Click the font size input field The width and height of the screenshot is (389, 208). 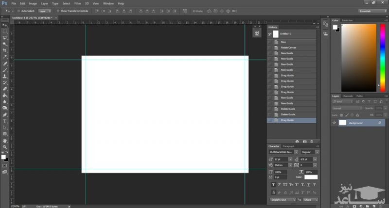[x=281, y=159]
